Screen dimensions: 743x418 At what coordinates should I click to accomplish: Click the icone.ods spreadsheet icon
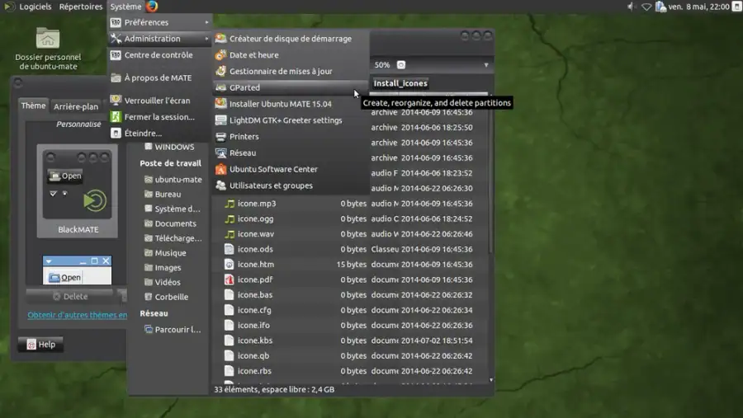(230, 249)
